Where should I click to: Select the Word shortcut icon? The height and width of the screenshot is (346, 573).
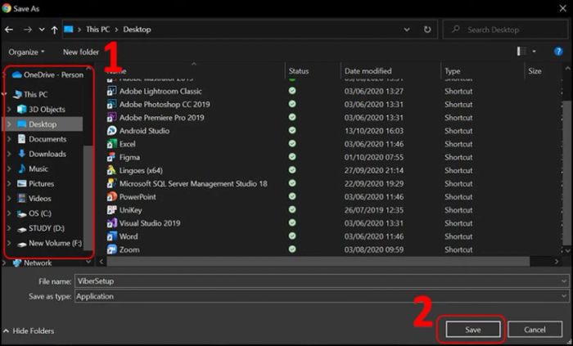(111, 236)
